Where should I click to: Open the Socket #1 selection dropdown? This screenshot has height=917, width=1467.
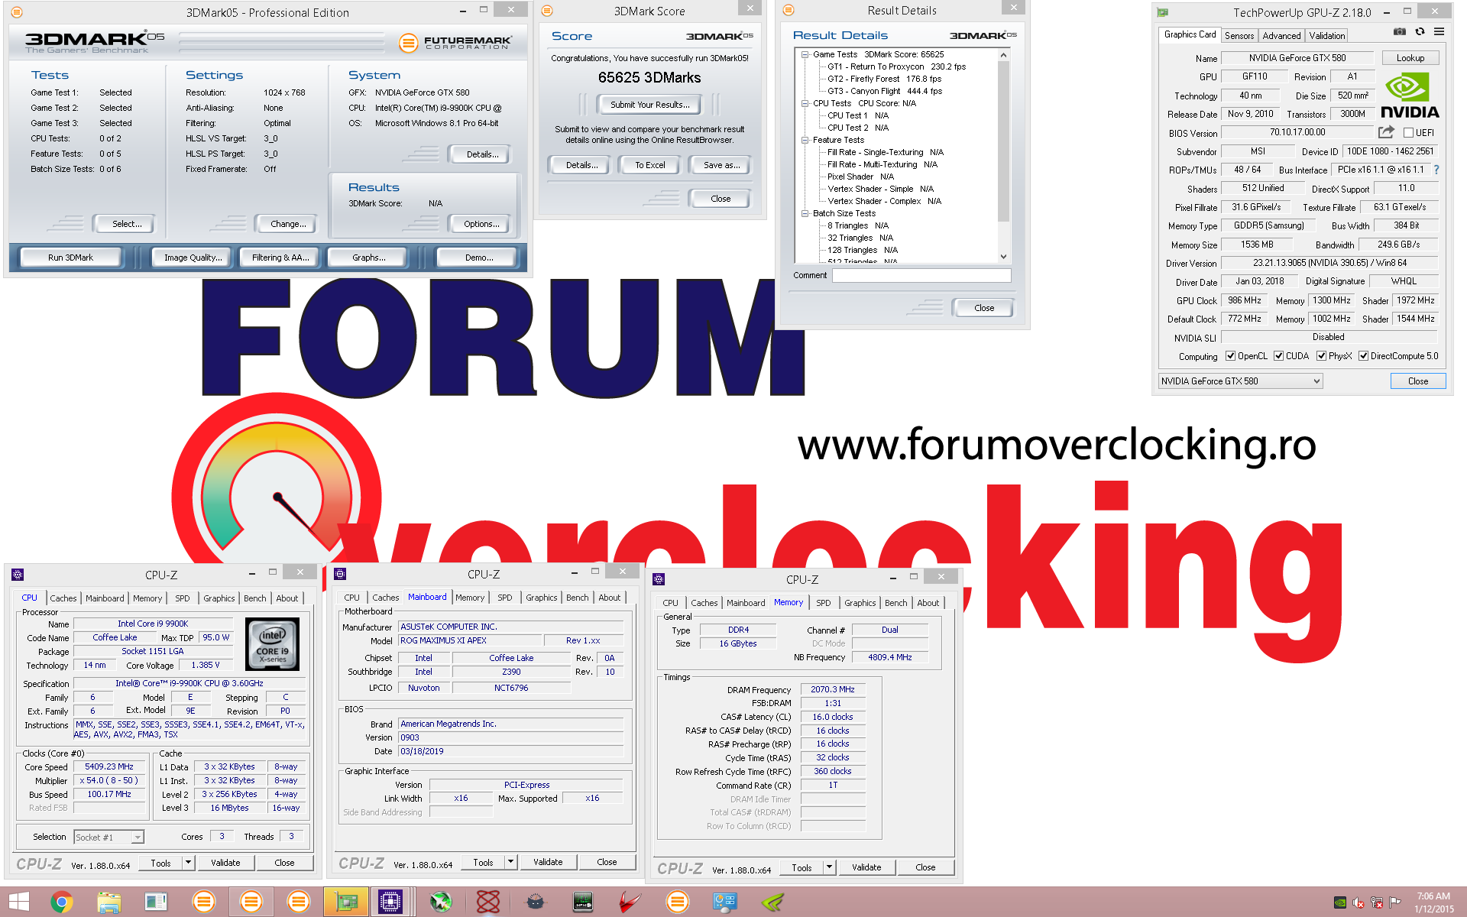coord(108,838)
